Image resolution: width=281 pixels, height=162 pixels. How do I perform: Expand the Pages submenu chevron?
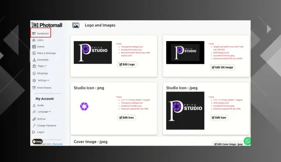tap(46, 66)
